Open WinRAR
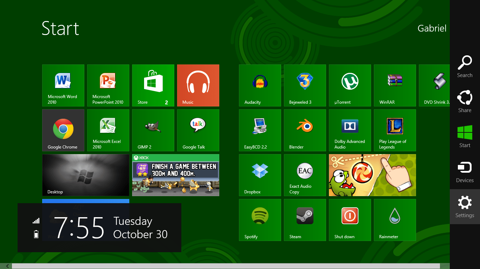 pos(395,85)
